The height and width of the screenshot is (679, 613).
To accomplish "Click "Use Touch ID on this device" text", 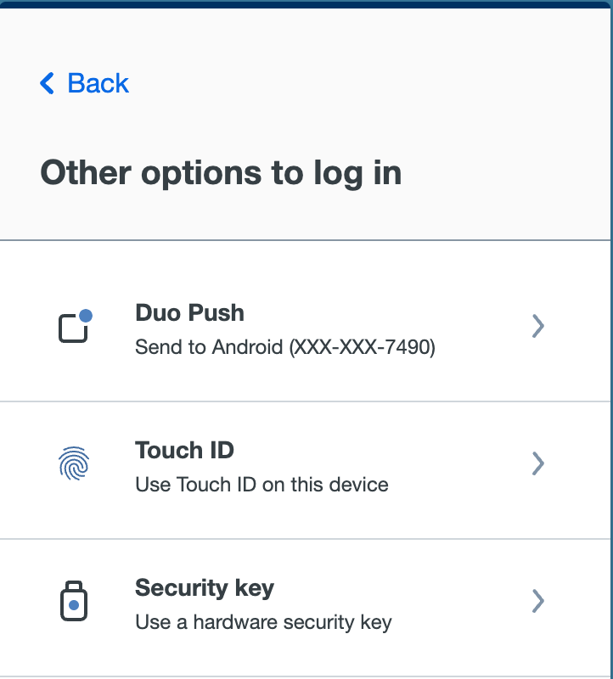I will click(261, 485).
